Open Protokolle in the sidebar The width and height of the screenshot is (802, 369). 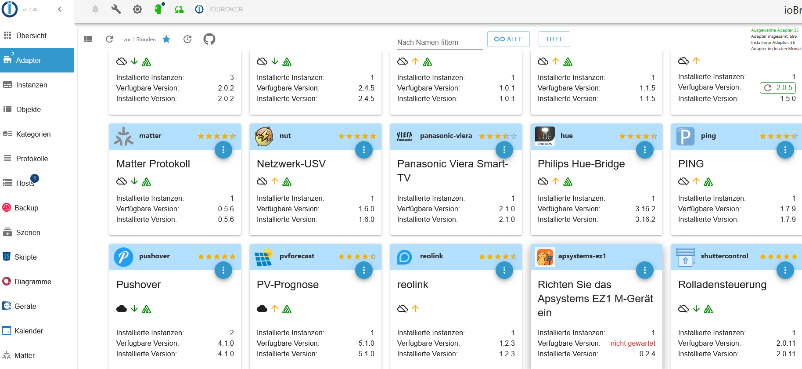tap(32, 159)
